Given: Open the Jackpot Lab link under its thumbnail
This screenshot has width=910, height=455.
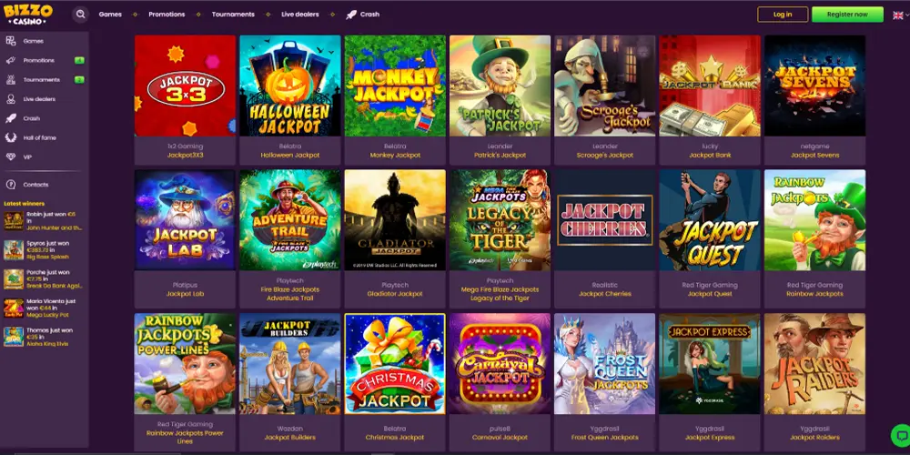Looking at the screenshot, I should 185,294.
